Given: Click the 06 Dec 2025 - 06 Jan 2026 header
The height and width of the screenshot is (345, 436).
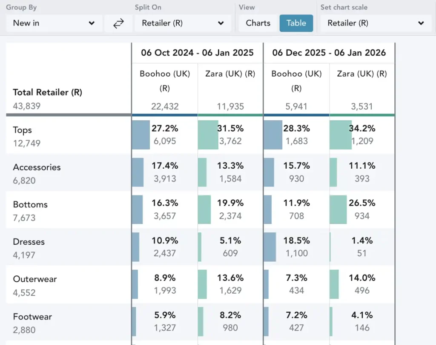Looking at the screenshot, I should tap(329, 53).
